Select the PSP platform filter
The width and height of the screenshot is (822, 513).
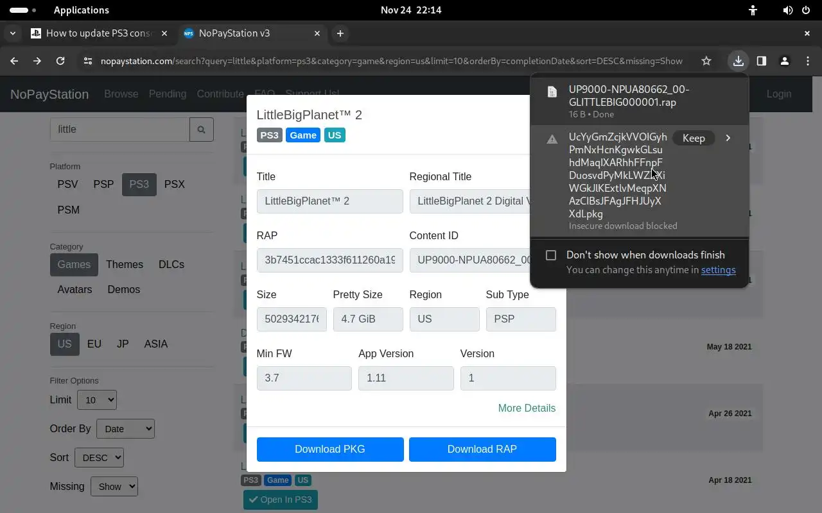[x=103, y=185]
